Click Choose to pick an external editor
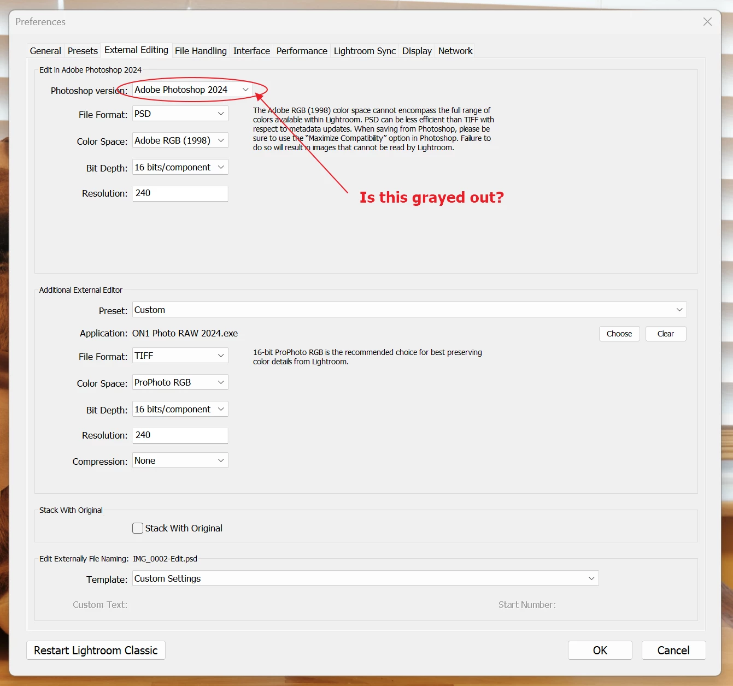The width and height of the screenshot is (733, 686). pos(619,334)
